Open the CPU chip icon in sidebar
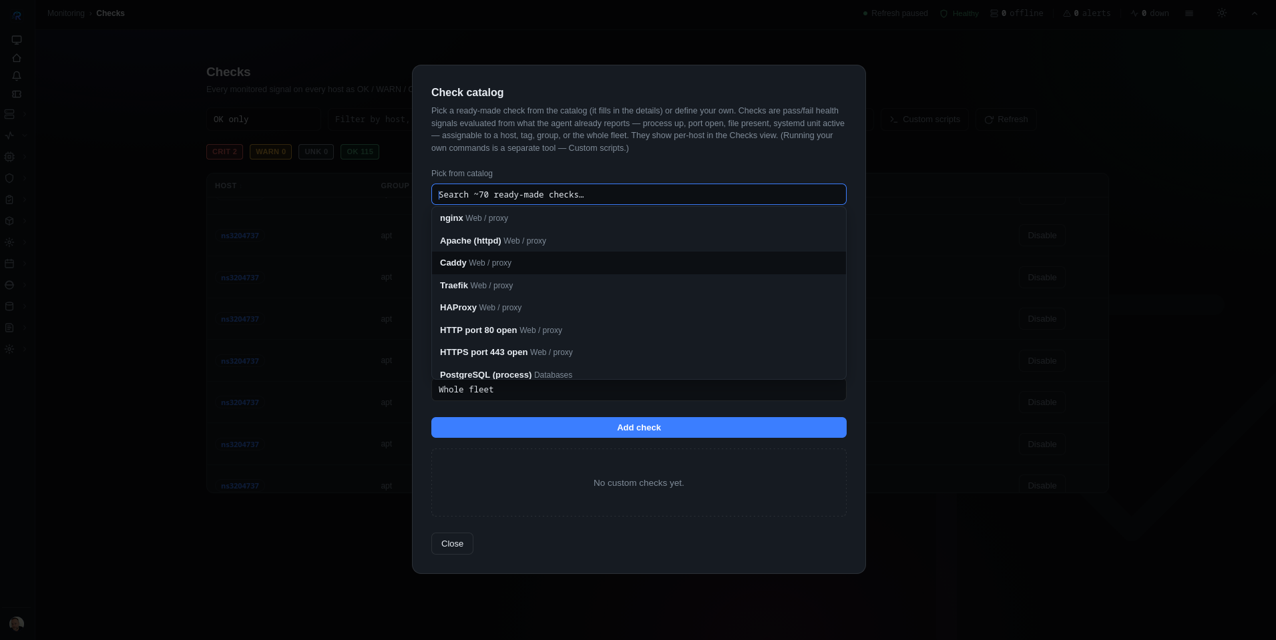The image size is (1276, 640). click(9, 157)
